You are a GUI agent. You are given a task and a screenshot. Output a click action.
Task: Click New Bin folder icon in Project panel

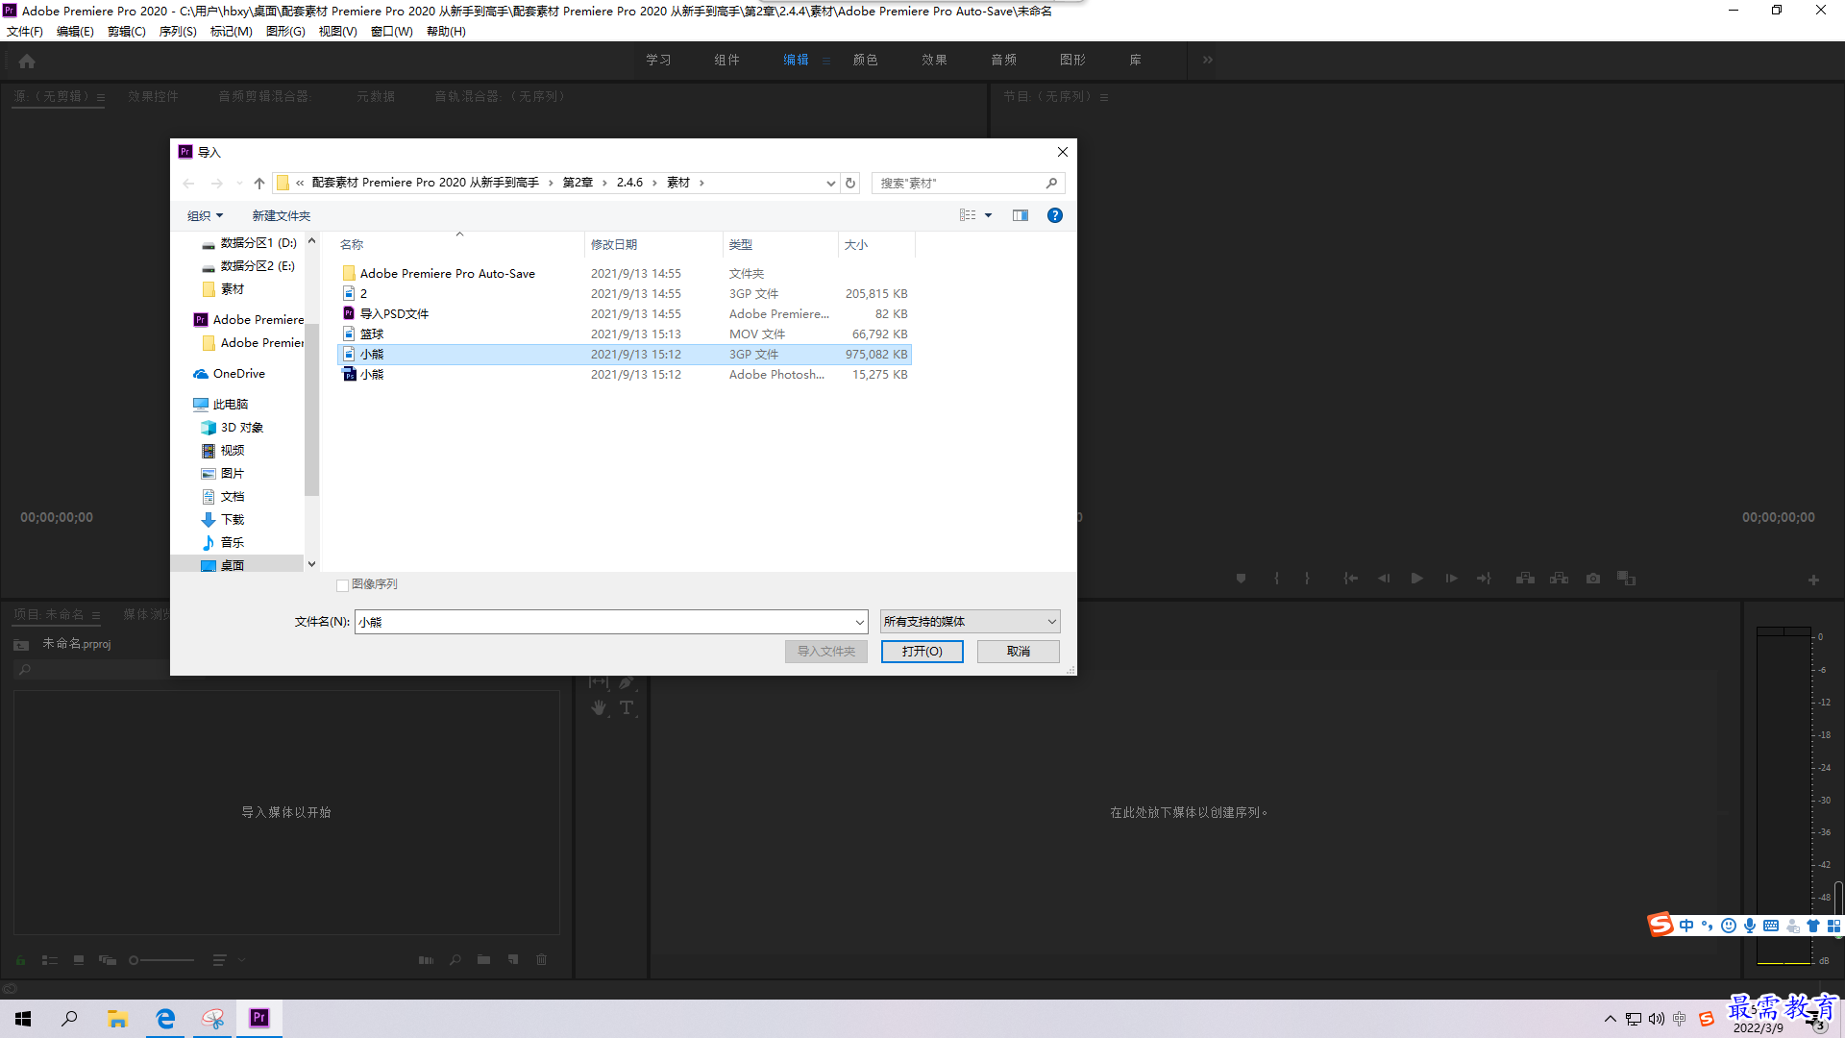point(483,960)
